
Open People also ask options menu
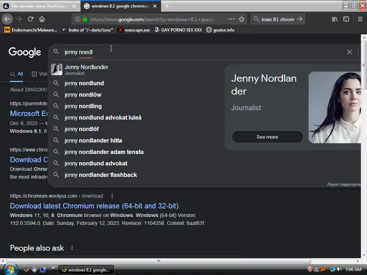[x=72, y=248]
